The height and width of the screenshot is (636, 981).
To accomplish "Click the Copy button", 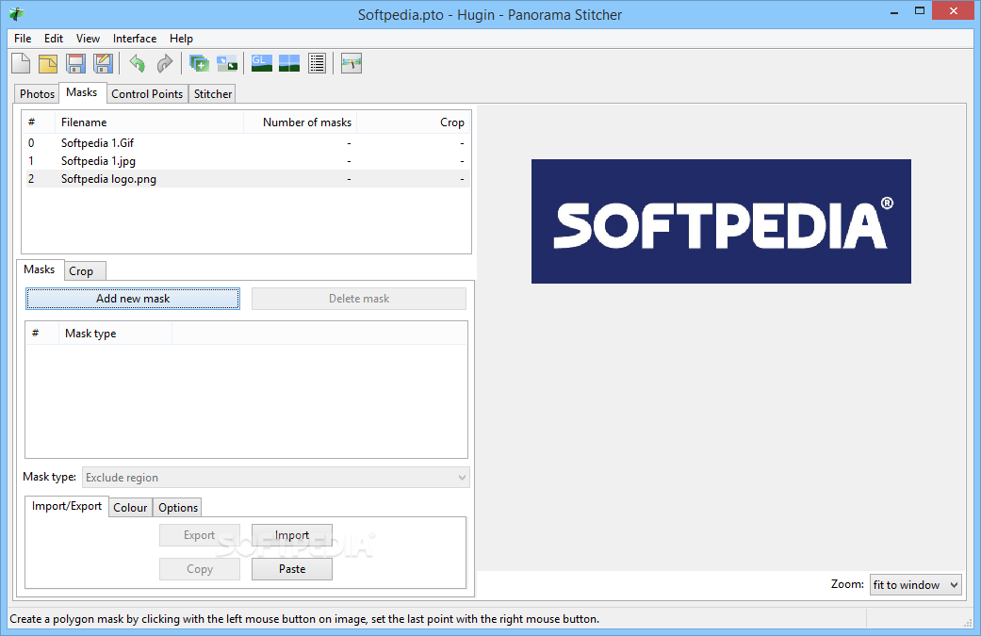I will 200,569.
